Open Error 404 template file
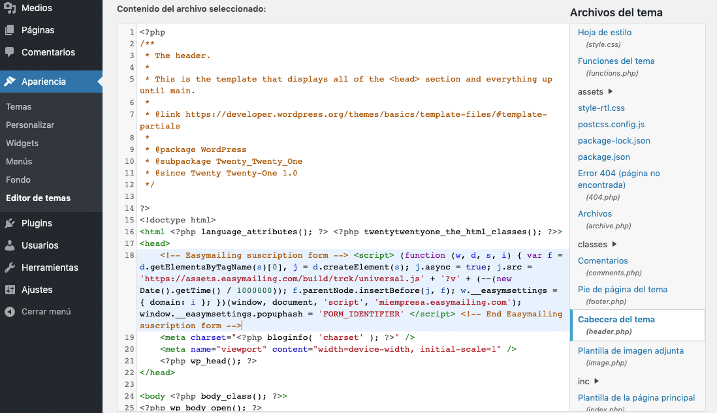 pos(618,179)
